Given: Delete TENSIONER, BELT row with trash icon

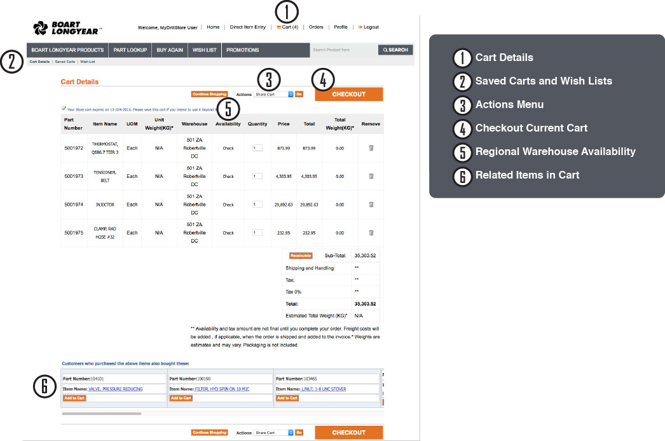Looking at the screenshot, I should [x=371, y=177].
